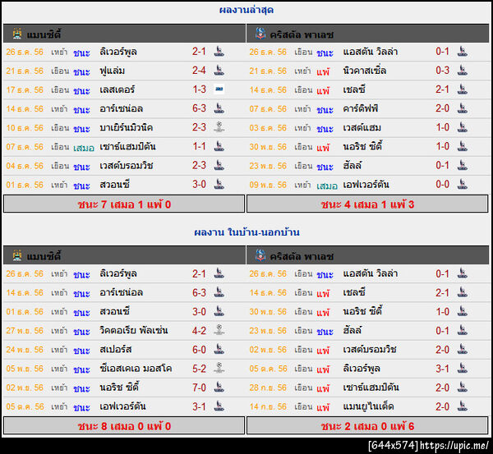The width and height of the screenshot is (493, 454).
Task: Select the competition icon beside บาเยิร์นมิวนิค 2-3
Action: (x=219, y=127)
